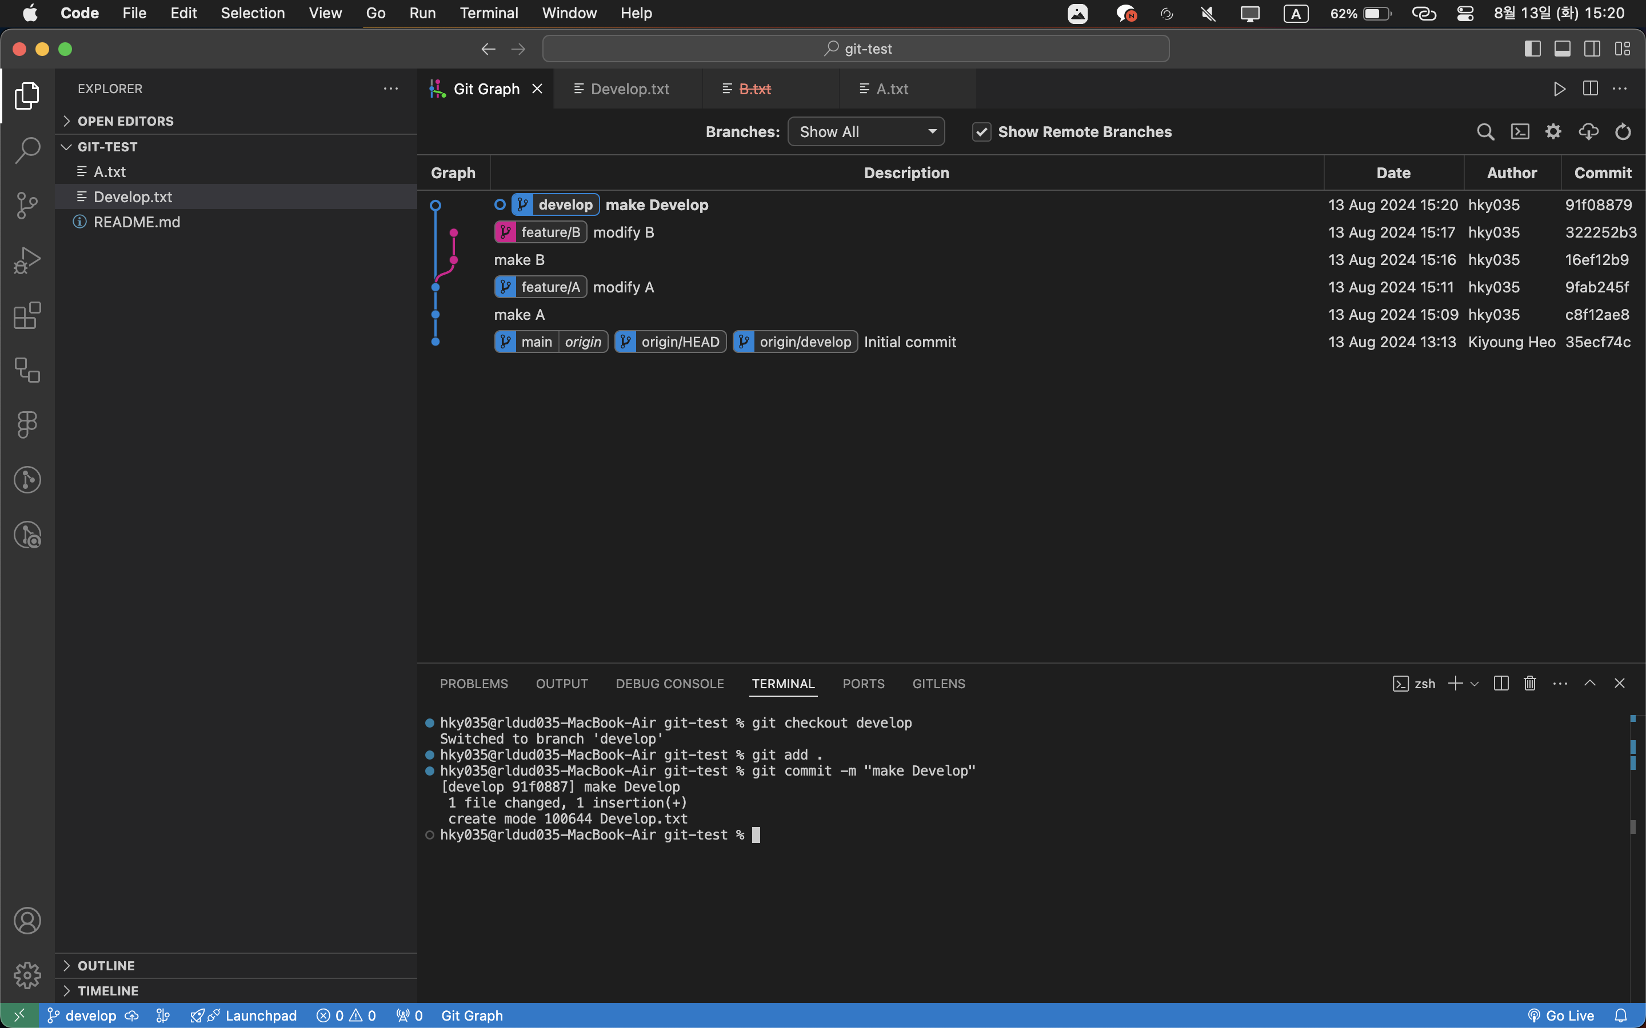Open the Explorer view in activity bar
1646x1028 pixels.
[x=27, y=96]
